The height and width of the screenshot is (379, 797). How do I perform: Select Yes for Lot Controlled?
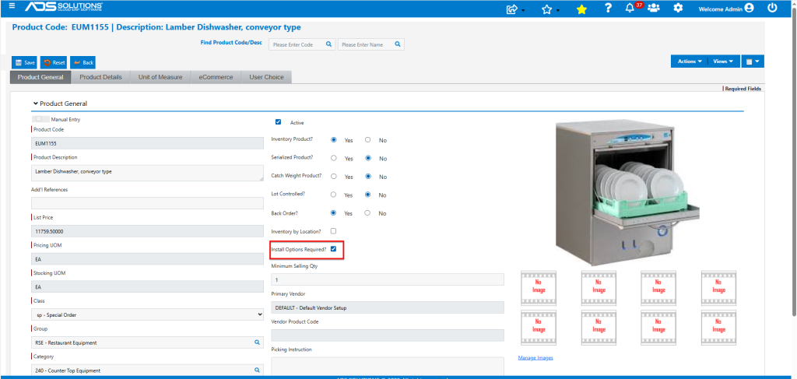(333, 195)
